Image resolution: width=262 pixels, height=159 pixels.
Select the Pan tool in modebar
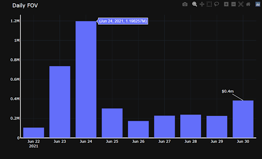202,4
